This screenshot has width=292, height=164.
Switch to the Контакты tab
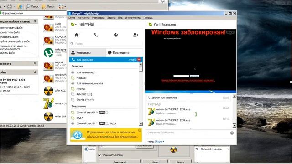[x=88, y=53]
